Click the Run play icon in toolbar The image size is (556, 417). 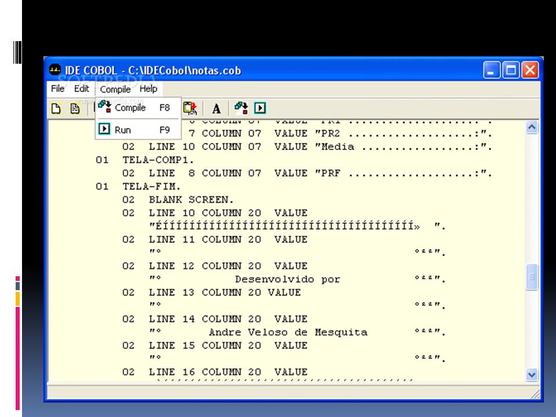[260, 108]
